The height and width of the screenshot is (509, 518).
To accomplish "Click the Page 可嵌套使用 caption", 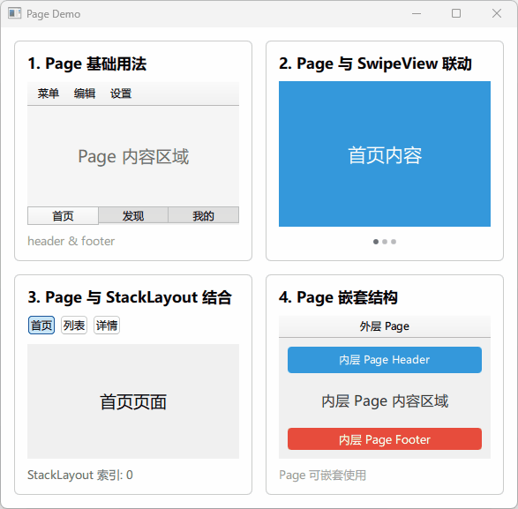I will (x=322, y=475).
